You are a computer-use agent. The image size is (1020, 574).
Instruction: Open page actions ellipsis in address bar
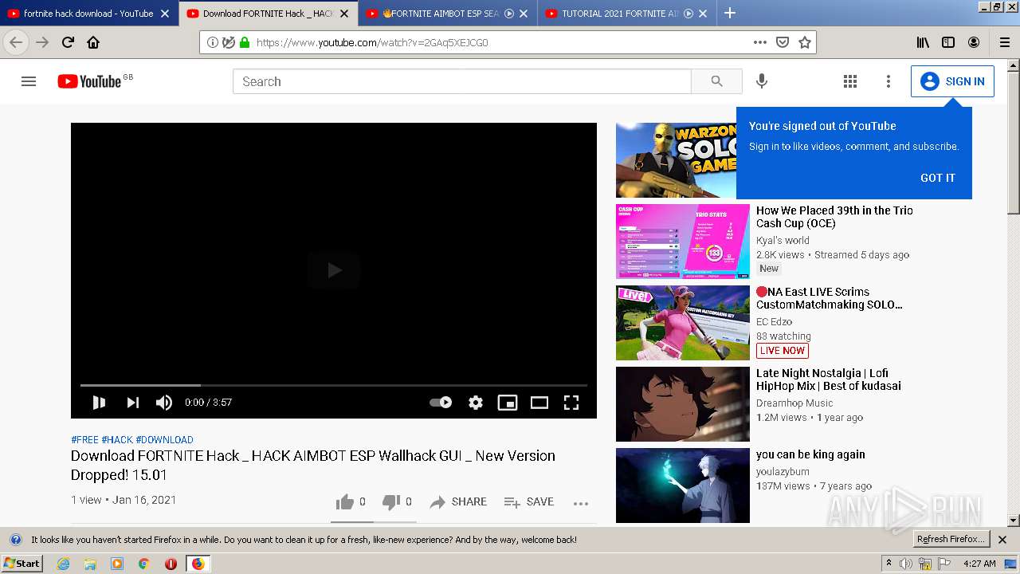(x=760, y=42)
